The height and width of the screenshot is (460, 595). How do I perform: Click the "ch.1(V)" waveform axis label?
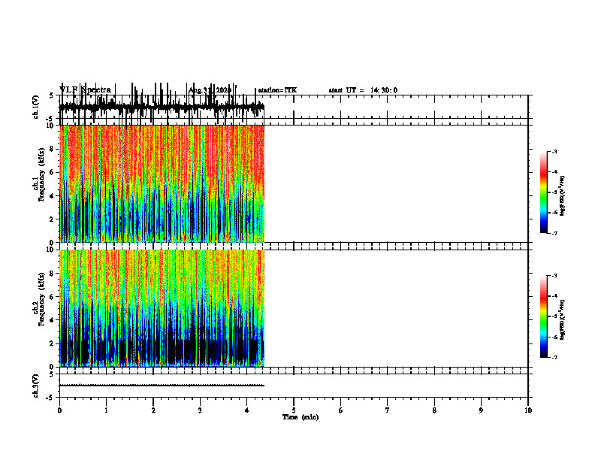[x=35, y=107]
